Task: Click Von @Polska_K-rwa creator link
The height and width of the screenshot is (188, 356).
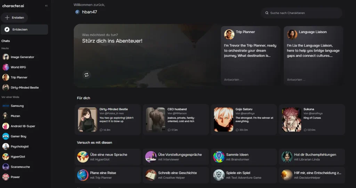Action: pos(112,113)
